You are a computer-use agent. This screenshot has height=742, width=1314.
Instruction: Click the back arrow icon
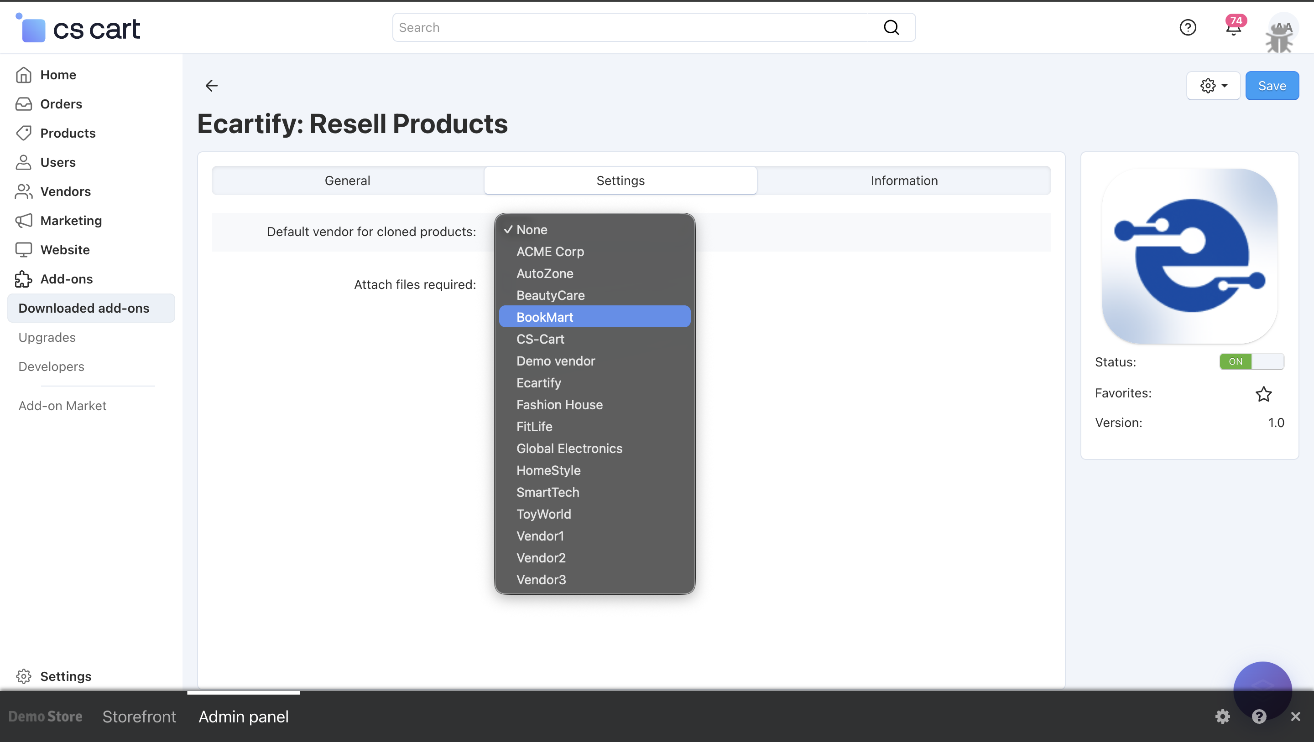[x=211, y=86]
